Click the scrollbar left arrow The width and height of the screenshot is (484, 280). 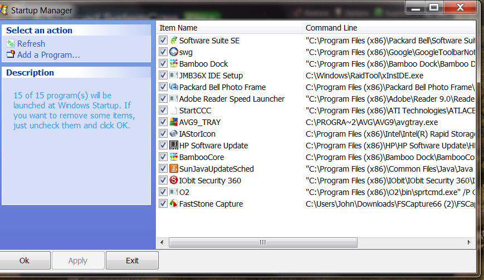pyautogui.click(x=162, y=242)
